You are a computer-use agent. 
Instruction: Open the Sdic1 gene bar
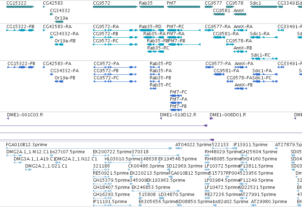(x=263, y=7)
